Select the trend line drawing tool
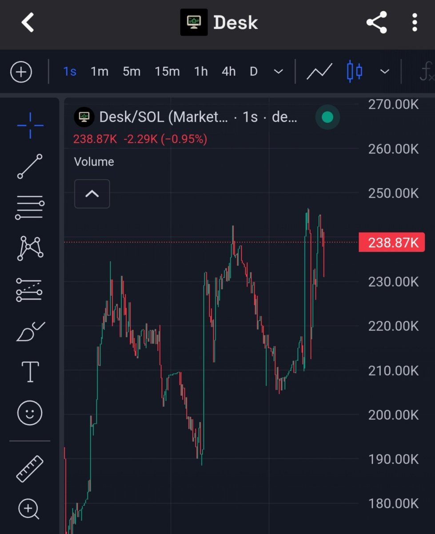Image resolution: width=435 pixels, height=534 pixels. [30, 166]
